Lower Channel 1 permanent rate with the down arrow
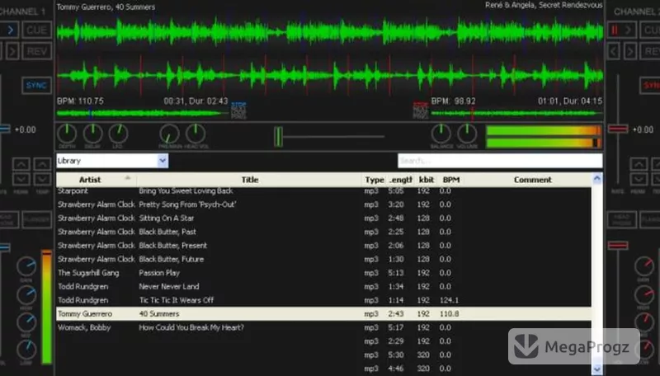Viewport: 660px width, 376px height. click(x=21, y=179)
